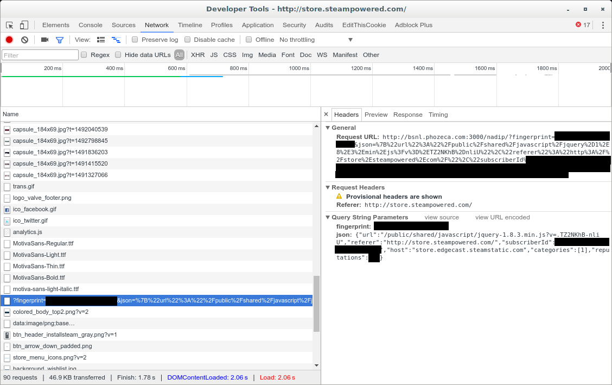Check the Disable cache option

pyautogui.click(x=188, y=40)
